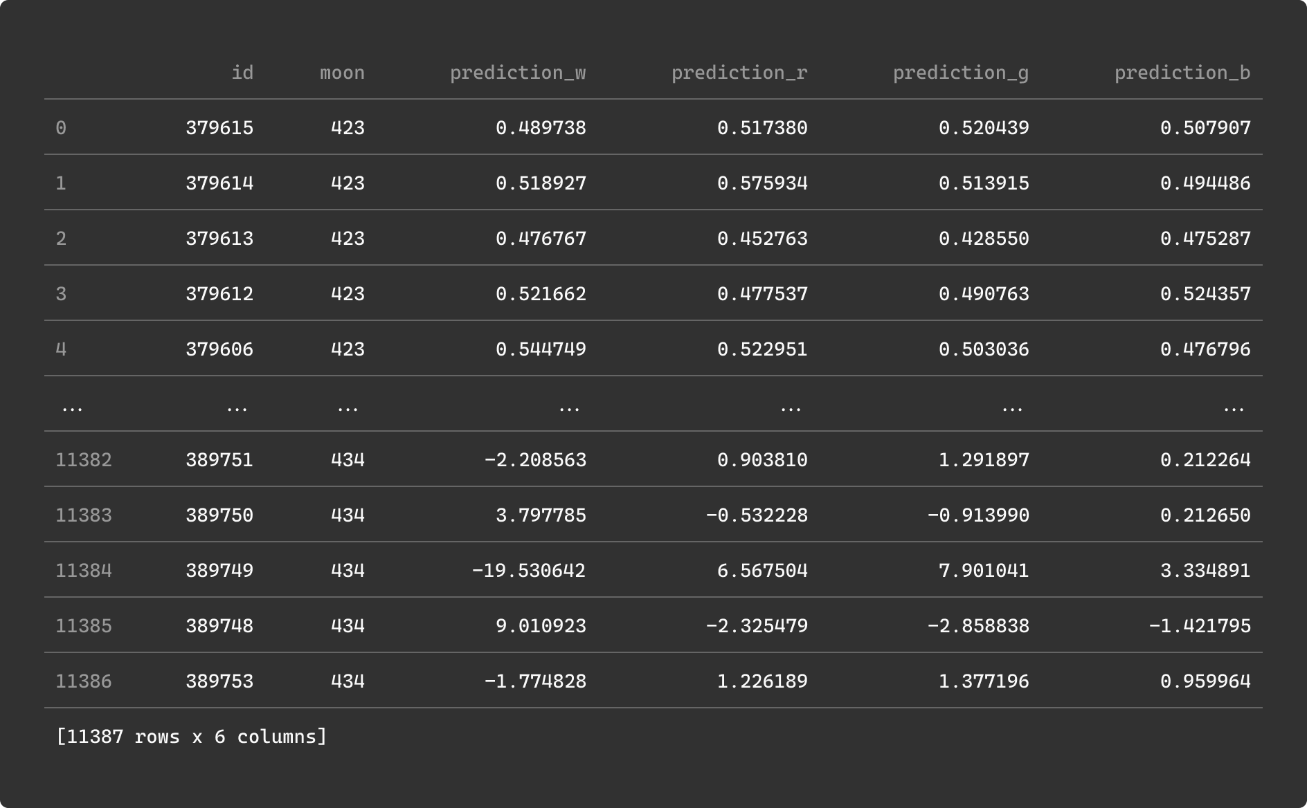Click the cell containing 0.477537

[x=762, y=294]
